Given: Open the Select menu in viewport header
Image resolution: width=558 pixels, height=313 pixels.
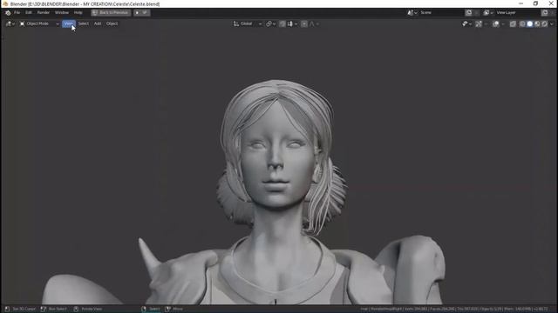Looking at the screenshot, I should 84,23.
